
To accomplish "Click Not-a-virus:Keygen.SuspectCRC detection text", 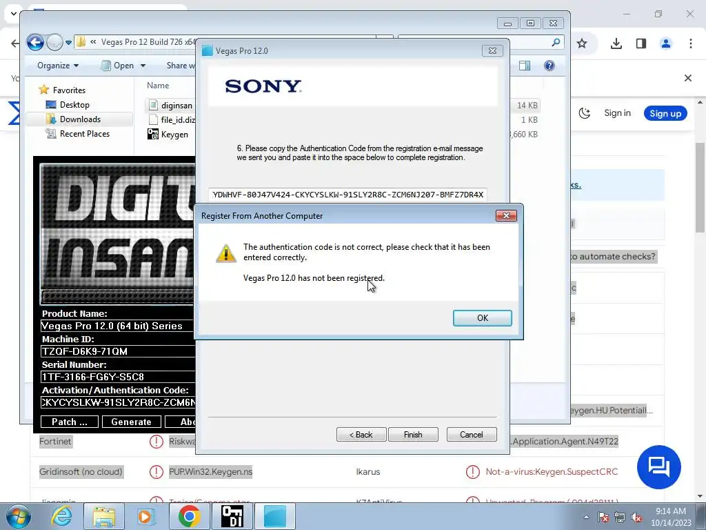I will [552, 472].
